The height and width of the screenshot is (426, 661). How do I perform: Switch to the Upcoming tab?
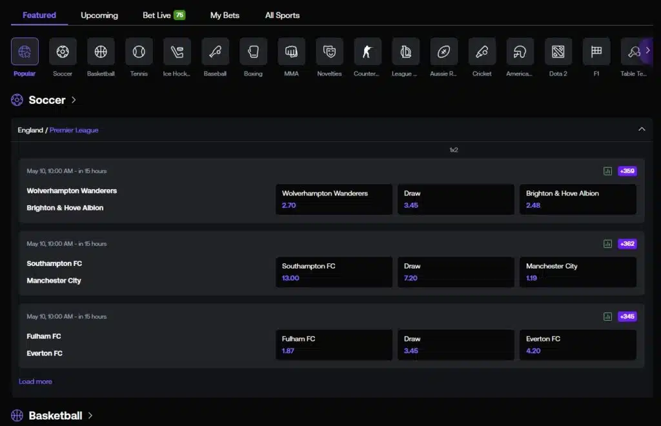click(99, 15)
